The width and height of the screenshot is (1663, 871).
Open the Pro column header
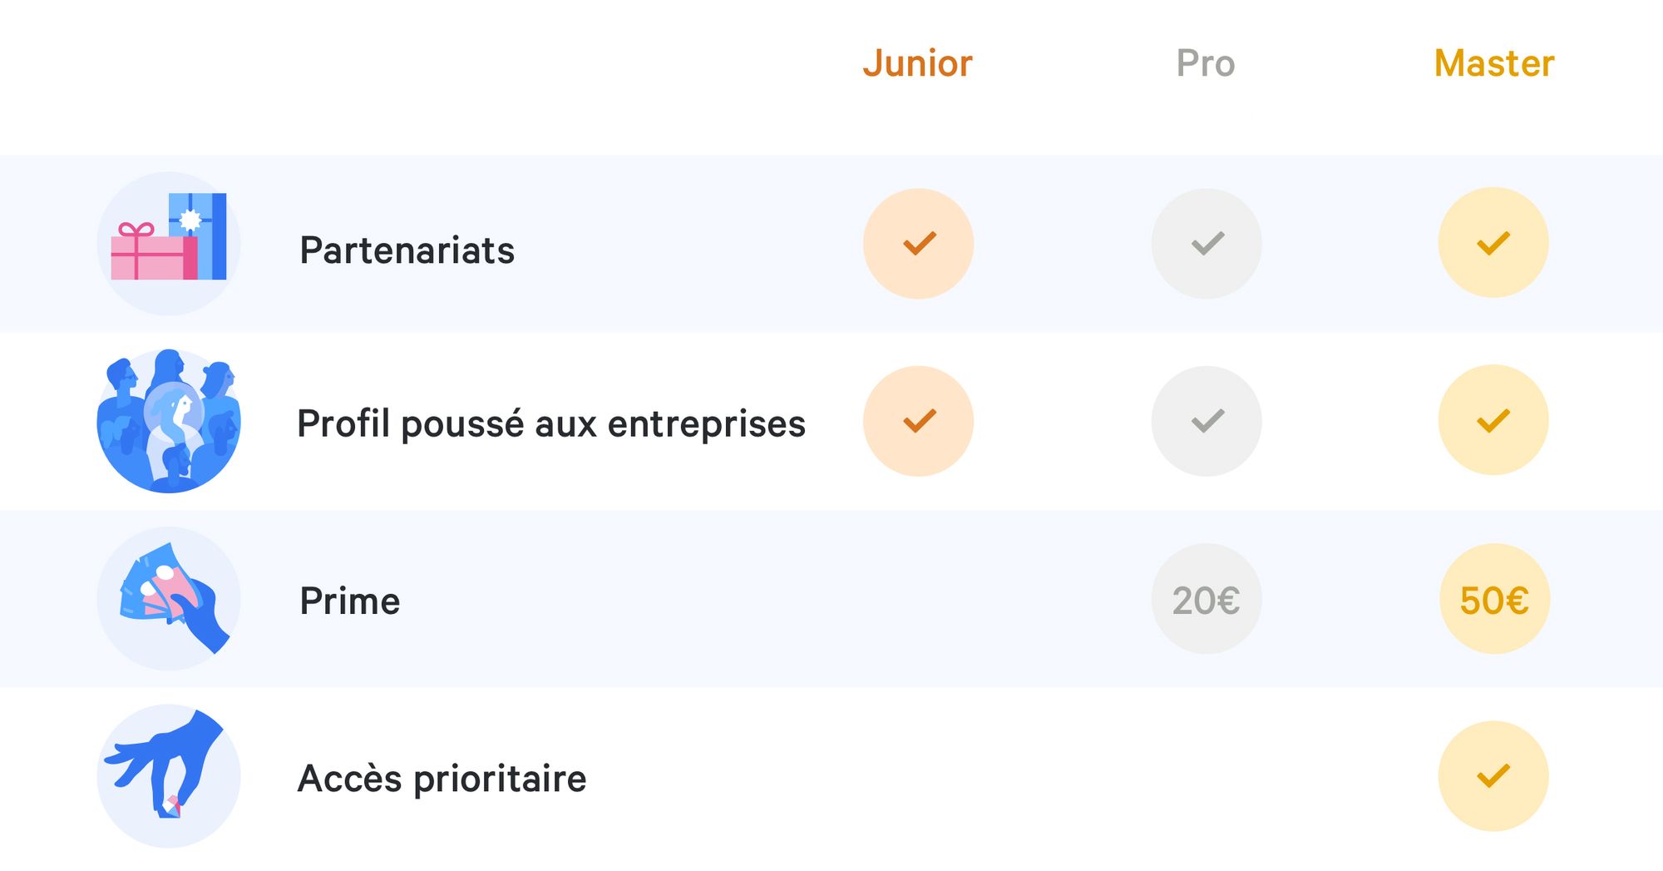click(x=1206, y=63)
